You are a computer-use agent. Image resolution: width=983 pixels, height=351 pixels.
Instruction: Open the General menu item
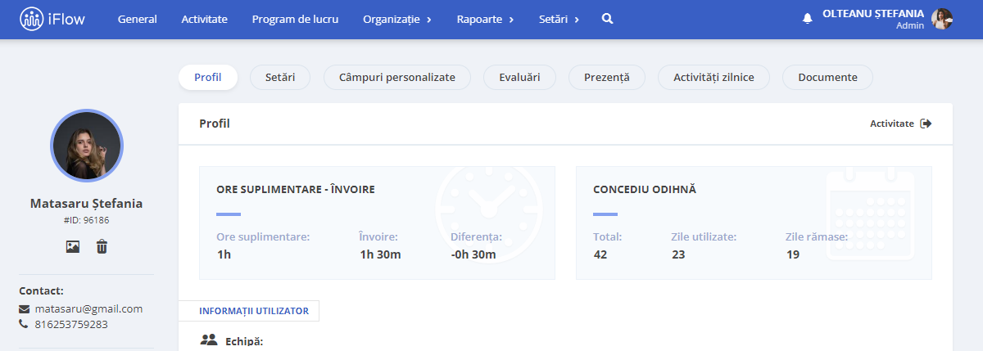click(138, 19)
